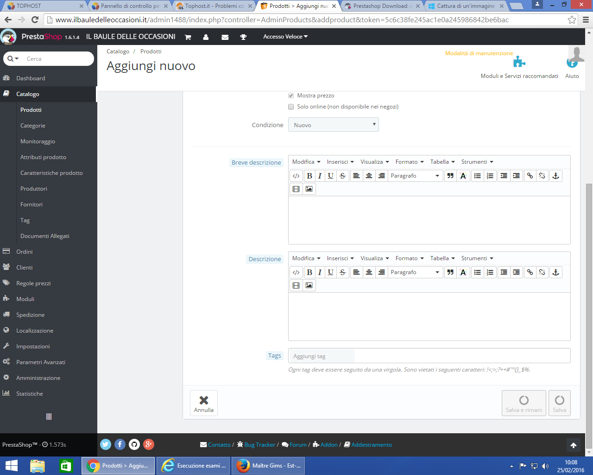
Task: Open text color in Descrizione editor
Action: tap(463, 272)
